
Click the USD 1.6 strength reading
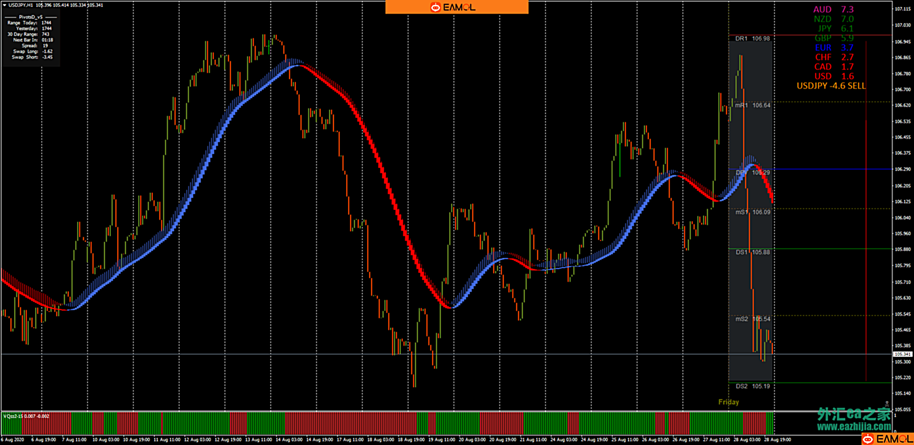pyautogui.click(x=833, y=76)
